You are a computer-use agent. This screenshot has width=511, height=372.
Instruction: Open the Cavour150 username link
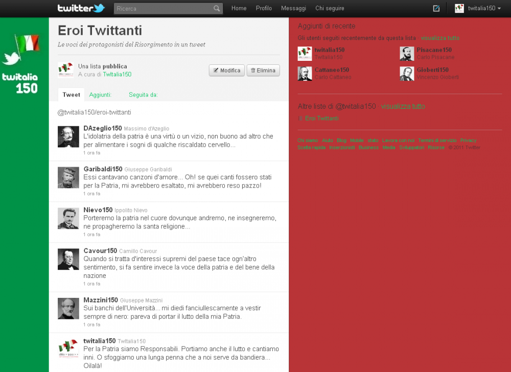click(x=100, y=251)
